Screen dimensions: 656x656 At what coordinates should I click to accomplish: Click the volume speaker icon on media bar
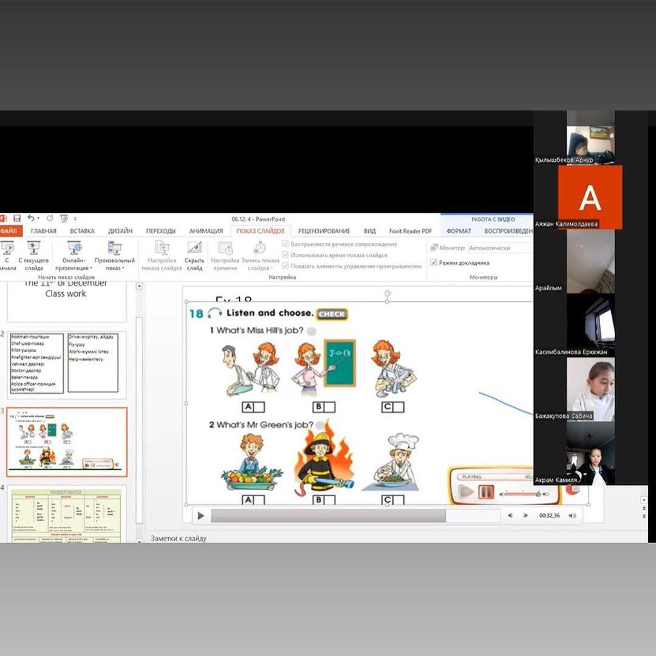click(572, 516)
